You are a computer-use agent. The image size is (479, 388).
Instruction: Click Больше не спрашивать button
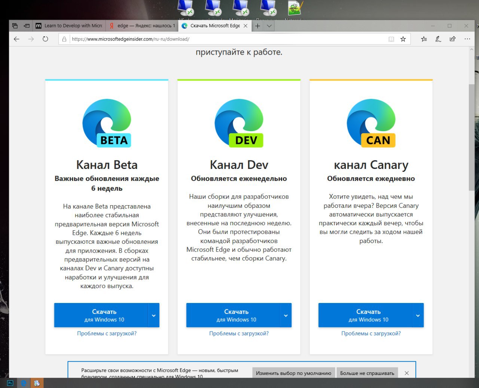[x=367, y=373]
